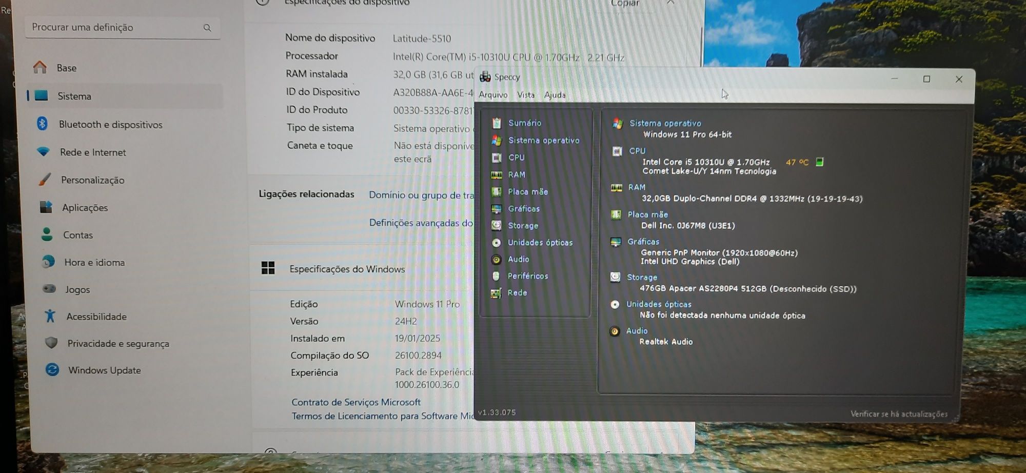Screen dimensions: 1026x473
Task: Open Storage icon in Speccy sidebar
Action: [x=496, y=226]
